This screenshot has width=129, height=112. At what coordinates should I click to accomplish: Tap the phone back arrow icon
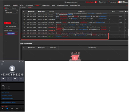pyautogui.click(x=2, y=64)
